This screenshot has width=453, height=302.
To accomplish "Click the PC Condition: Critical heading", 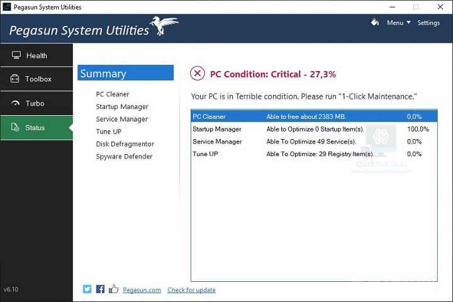I will (x=272, y=74).
